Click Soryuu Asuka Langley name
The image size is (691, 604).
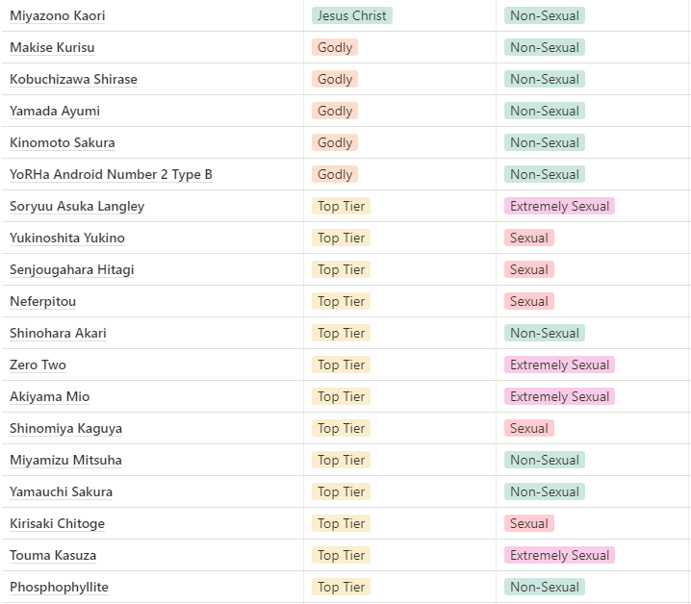click(77, 207)
